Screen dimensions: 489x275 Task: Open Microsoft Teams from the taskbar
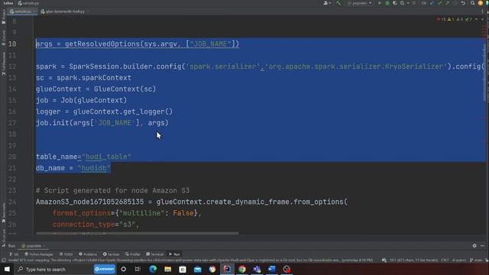tap(257, 269)
